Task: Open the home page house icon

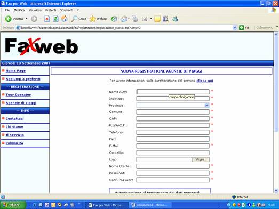Action: click(x=64, y=19)
